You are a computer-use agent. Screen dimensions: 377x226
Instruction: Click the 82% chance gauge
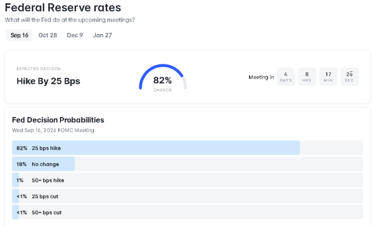(163, 78)
